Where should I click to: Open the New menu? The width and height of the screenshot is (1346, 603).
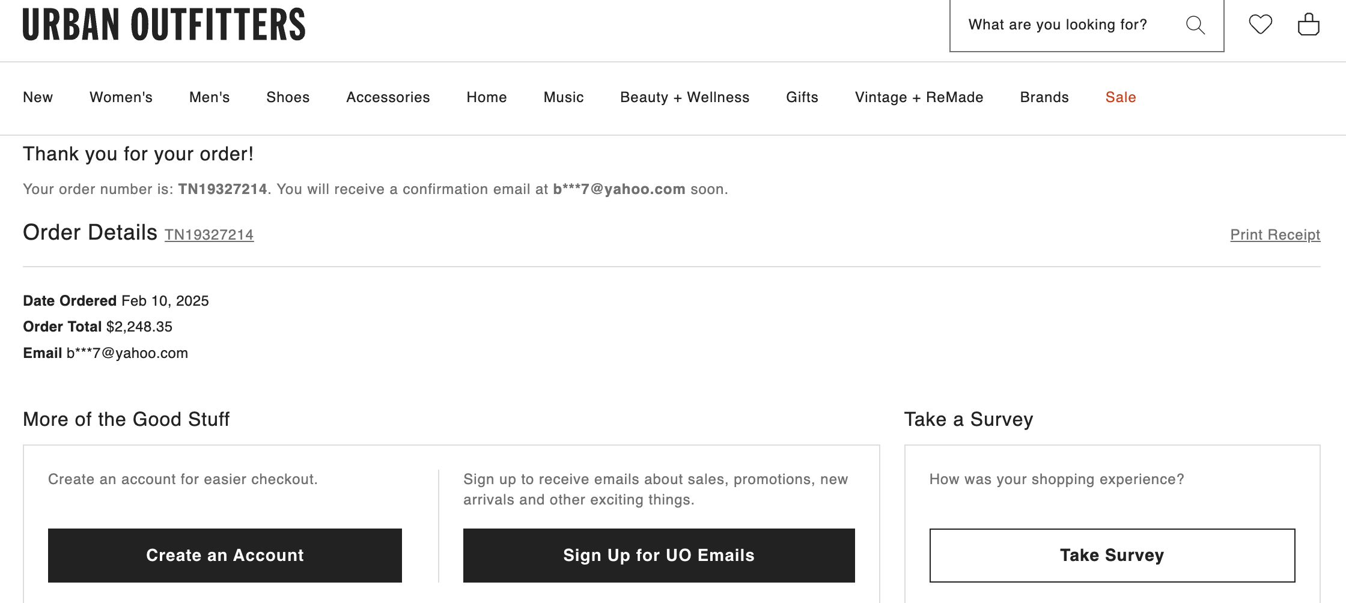tap(38, 97)
